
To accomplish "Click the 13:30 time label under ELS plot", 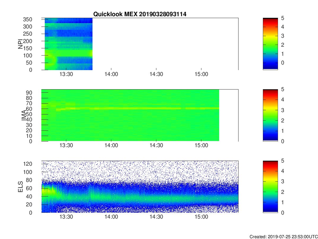I will tap(66, 217).
